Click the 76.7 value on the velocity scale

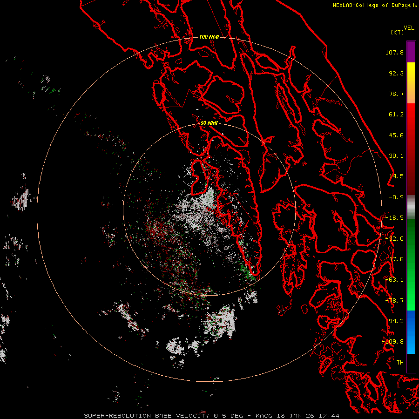pyautogui.click(x=396, y=94)
